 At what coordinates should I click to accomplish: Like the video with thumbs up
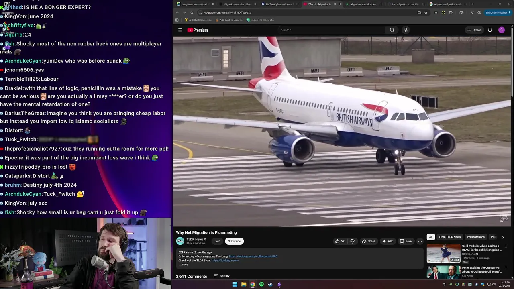tap(340, 241)
